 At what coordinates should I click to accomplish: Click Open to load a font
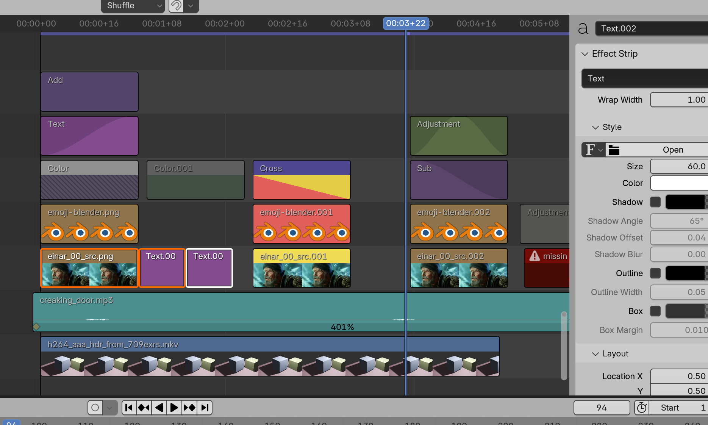673,150
